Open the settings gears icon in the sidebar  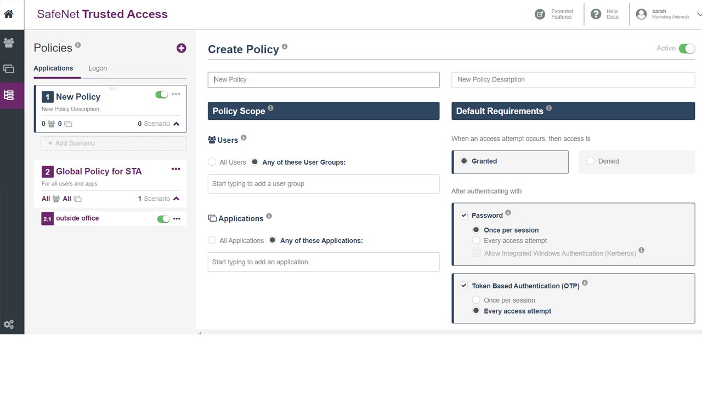pos(9,325)
